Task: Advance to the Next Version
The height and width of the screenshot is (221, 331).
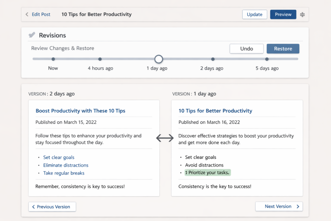Action: coord(279,206)
